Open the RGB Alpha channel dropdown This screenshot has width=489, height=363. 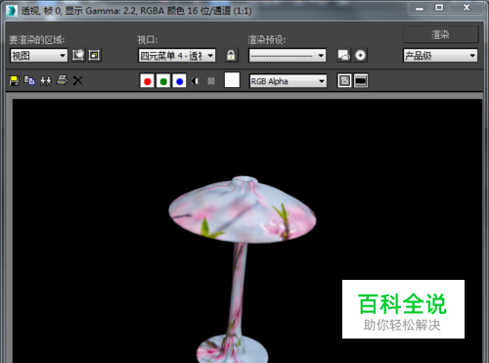pyautogui.click(x=289, y=81)
